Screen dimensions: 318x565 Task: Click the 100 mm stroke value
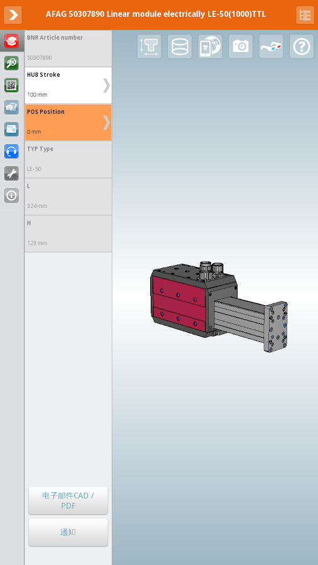click(37, 95)
